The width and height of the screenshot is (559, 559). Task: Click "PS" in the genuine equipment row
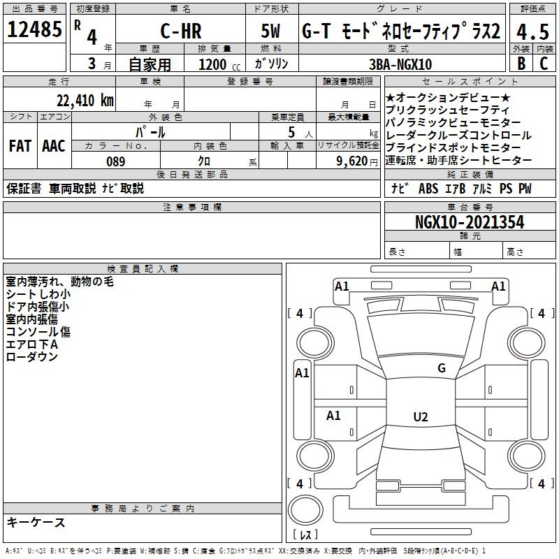coord(505,188)
